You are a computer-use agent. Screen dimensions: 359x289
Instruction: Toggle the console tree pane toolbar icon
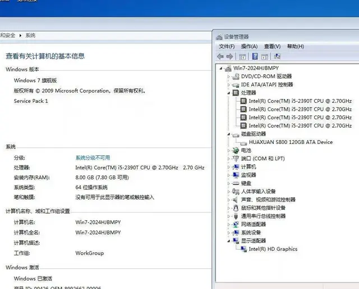click(x=242, y=56)
